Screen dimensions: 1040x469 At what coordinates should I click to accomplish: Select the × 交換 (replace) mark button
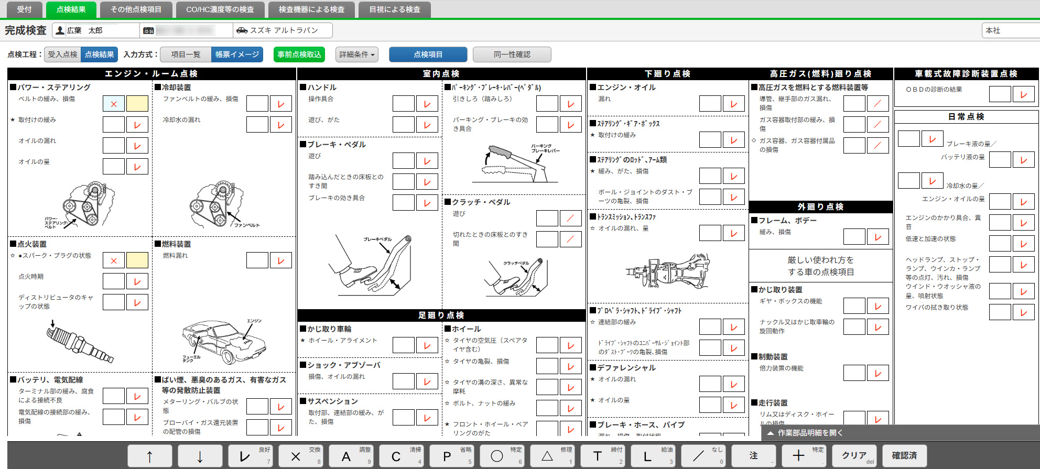pyautogui.click(x=301, y=455)
